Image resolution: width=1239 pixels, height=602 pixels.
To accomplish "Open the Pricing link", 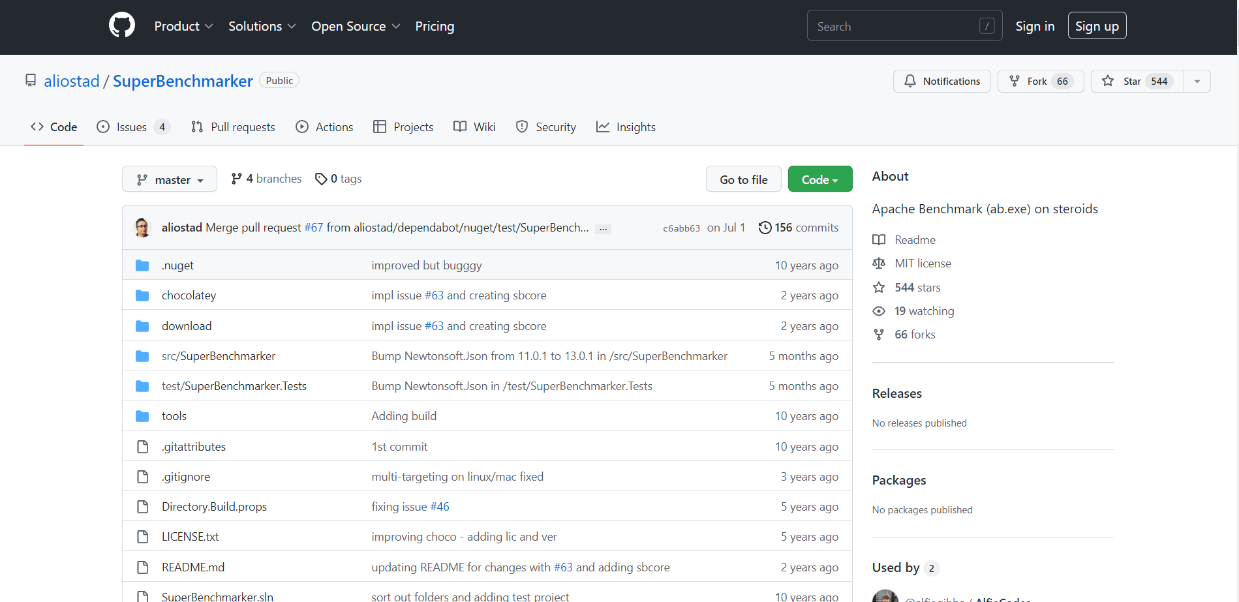I will pyautogui.click(x=435, y=26).
